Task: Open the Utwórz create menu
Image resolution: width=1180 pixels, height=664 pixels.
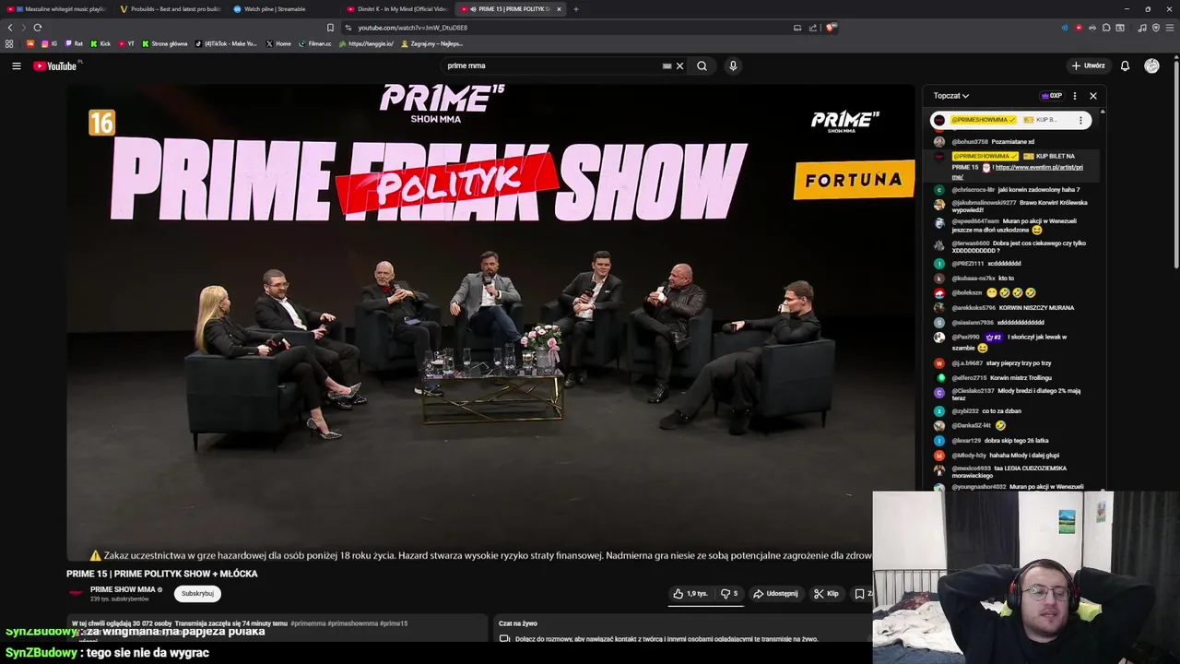Action: (x=1088, y=65)
